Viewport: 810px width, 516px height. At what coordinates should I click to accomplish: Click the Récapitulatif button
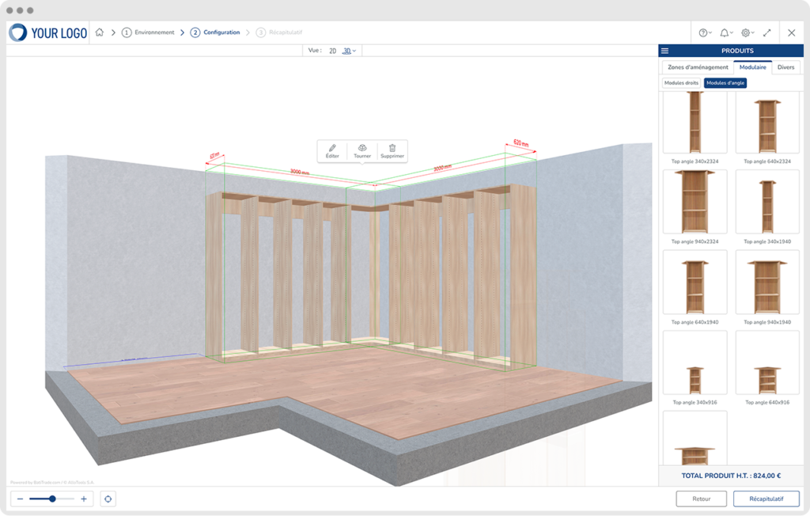[766, 499]
